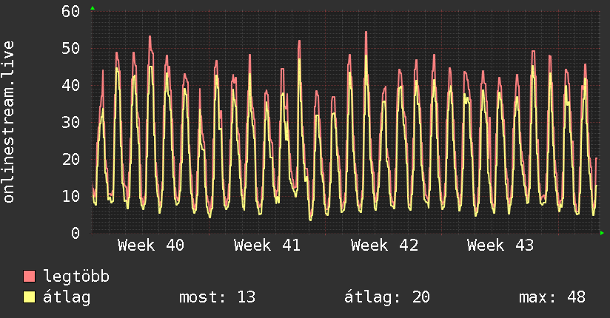This screenshot has width=610, height=318.
Task: Click the 'átlag' legend label beside yellow swatch
Action: [67, 297]
